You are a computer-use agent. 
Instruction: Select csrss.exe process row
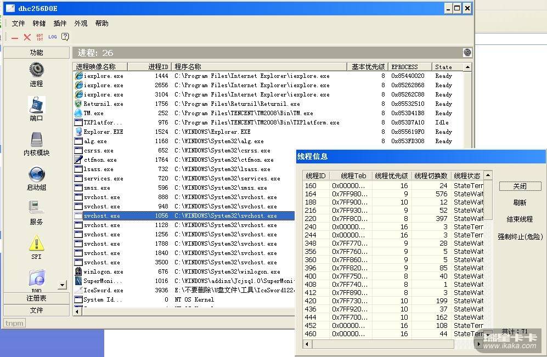click(x=184, y=150)
